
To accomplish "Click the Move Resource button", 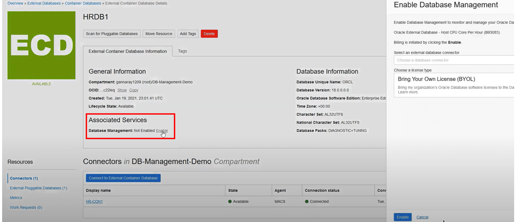I will click(159, 34).
